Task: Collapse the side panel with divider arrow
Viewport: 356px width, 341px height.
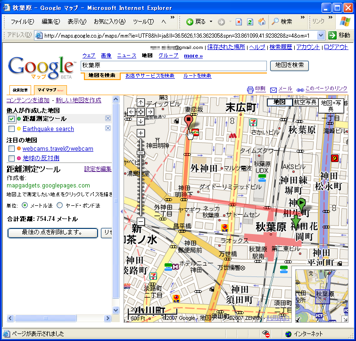Action: tap(122, 211)
